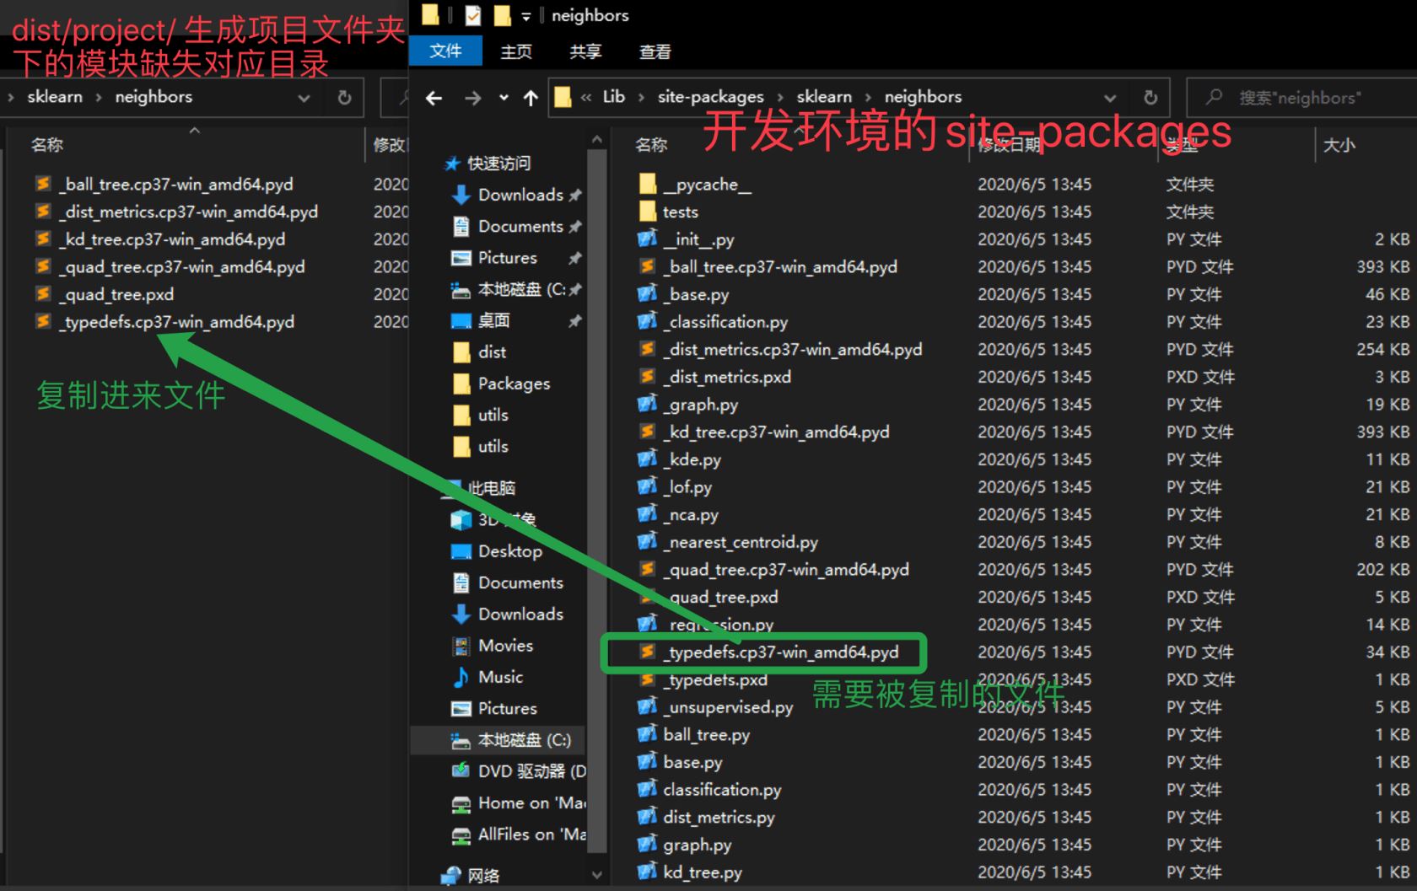This screenshot has height=891, width=1417.
Task: Click the __init__.py Python file icon
Action: point(648,239)
